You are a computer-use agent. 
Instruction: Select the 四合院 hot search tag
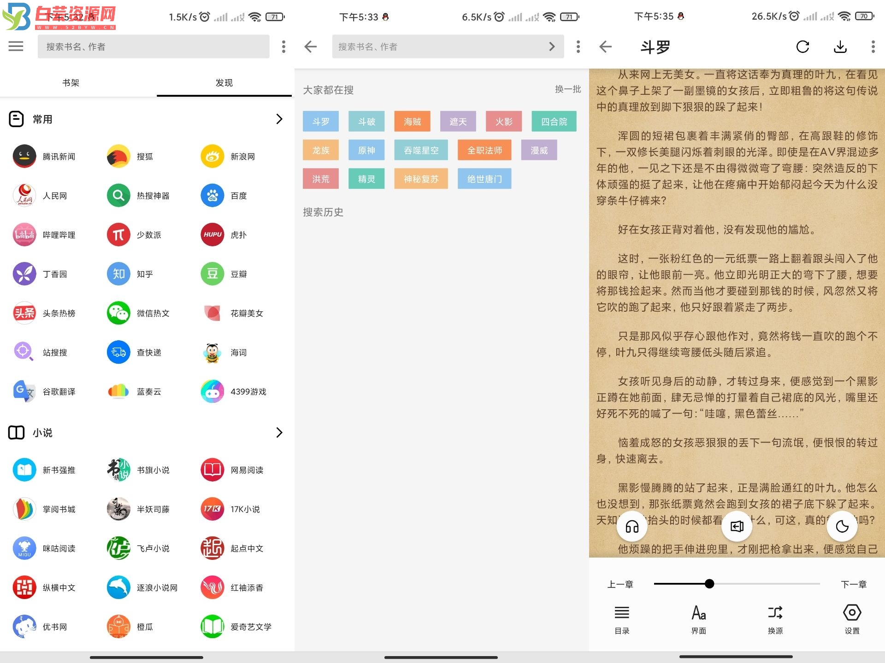554,122
